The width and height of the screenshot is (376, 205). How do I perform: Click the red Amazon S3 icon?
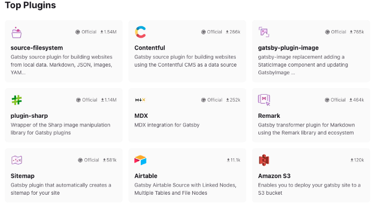264,160
